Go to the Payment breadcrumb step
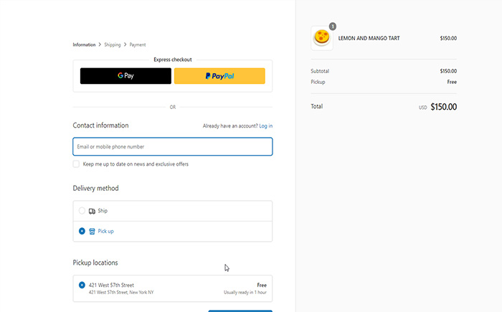The image size is (502, 312). coord(138,44)
